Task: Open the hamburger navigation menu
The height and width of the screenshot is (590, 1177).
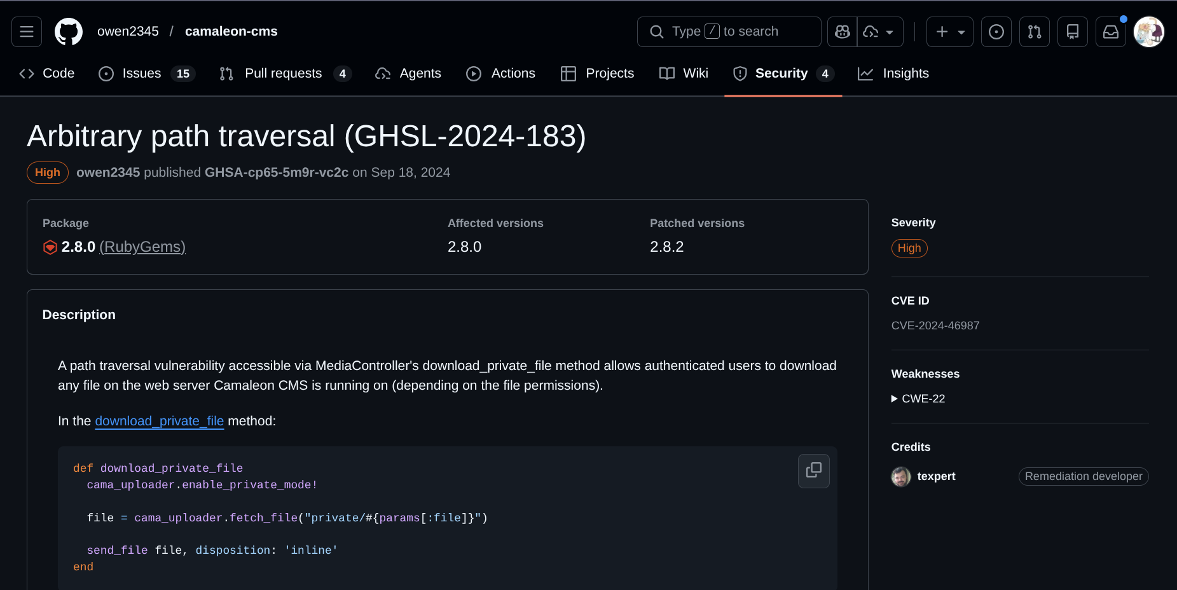Action: (27, 32)
